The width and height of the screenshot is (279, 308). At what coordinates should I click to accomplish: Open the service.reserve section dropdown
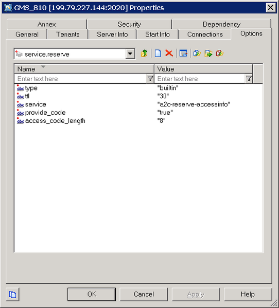tap(130, 53)
